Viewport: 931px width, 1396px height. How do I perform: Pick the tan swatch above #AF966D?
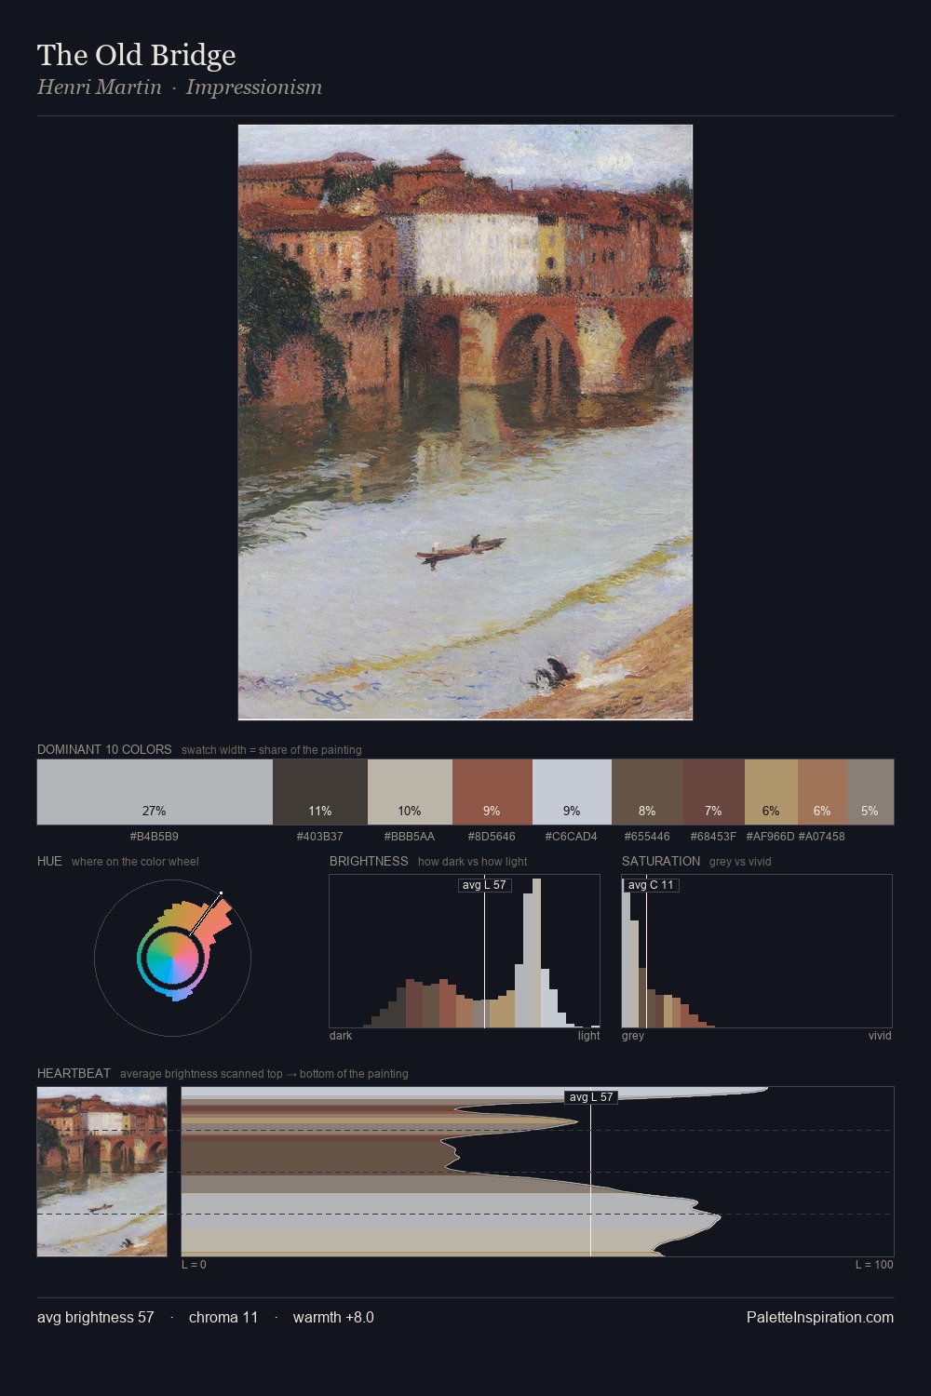[771, 792]
